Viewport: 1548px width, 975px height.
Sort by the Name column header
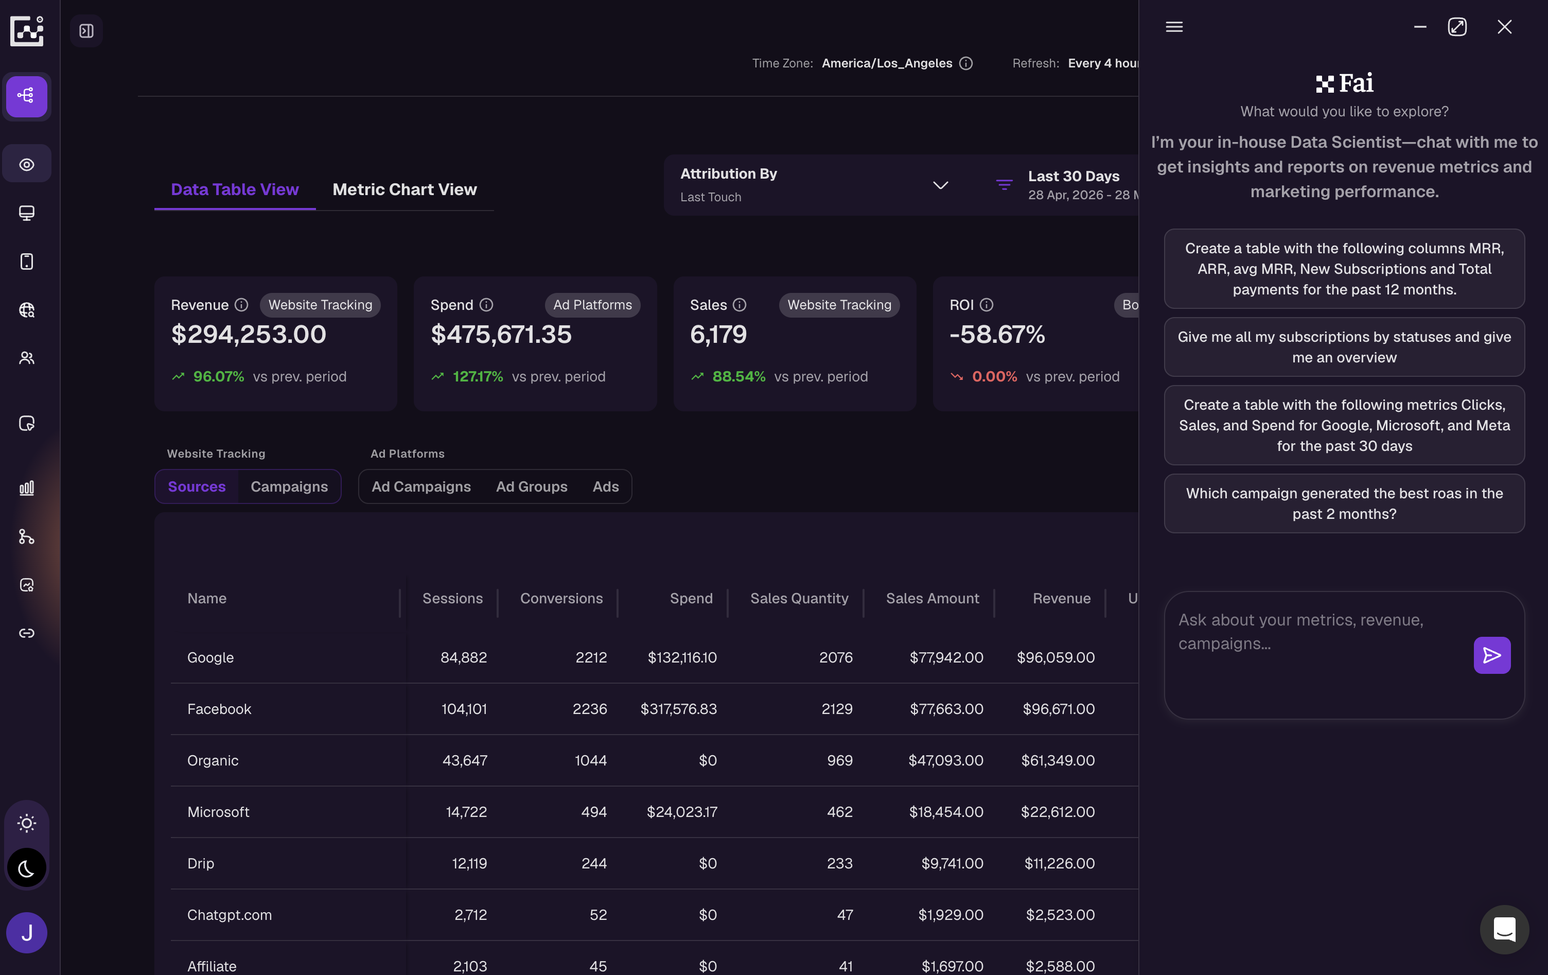click(x=207, y=599)
